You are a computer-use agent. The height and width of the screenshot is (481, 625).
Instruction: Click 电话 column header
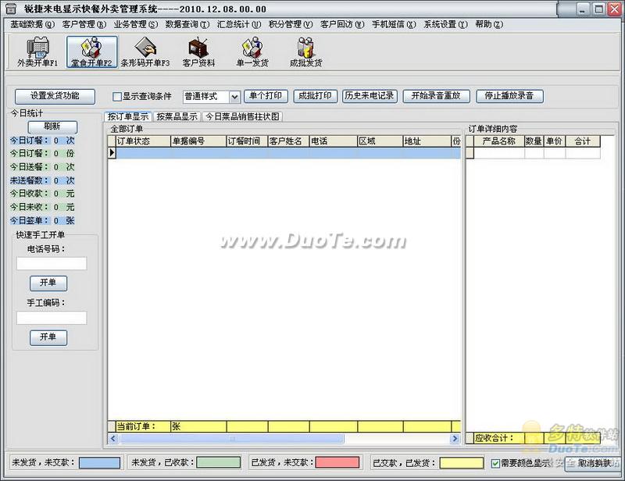(334, 141)
